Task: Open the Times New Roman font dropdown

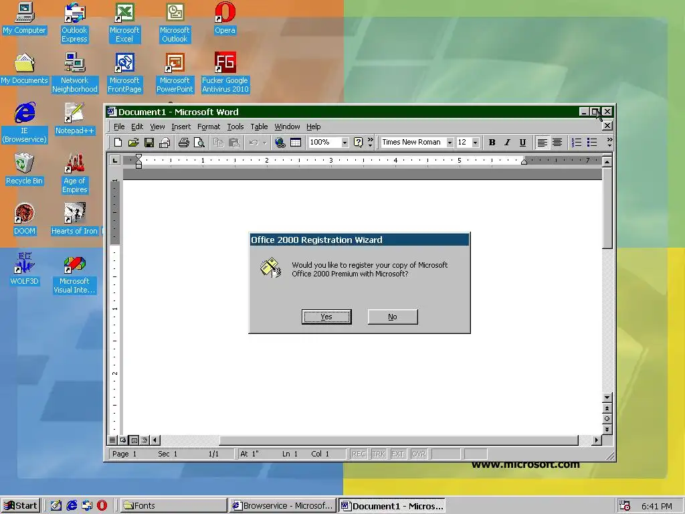Action: 450,143
